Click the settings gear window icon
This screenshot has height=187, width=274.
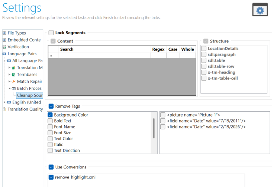(260, 10)
